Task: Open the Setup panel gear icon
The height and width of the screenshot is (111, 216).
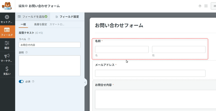Action: pyautogui.click(x=7, y=17)
